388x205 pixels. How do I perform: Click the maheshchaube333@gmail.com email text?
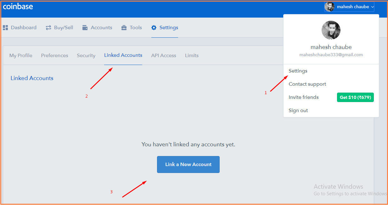pyautogui.click(x=331, y=55)
